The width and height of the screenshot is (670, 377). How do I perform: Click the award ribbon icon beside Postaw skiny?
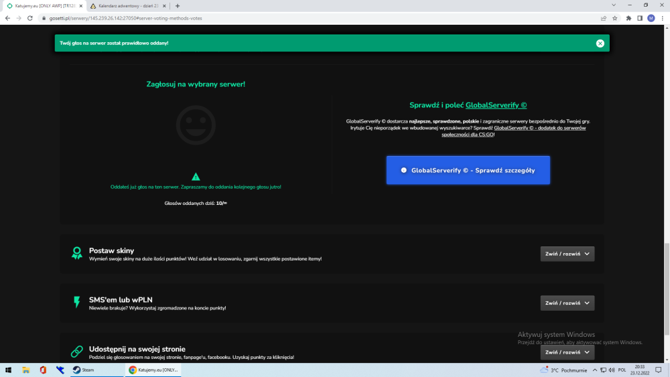click(77, 253)
